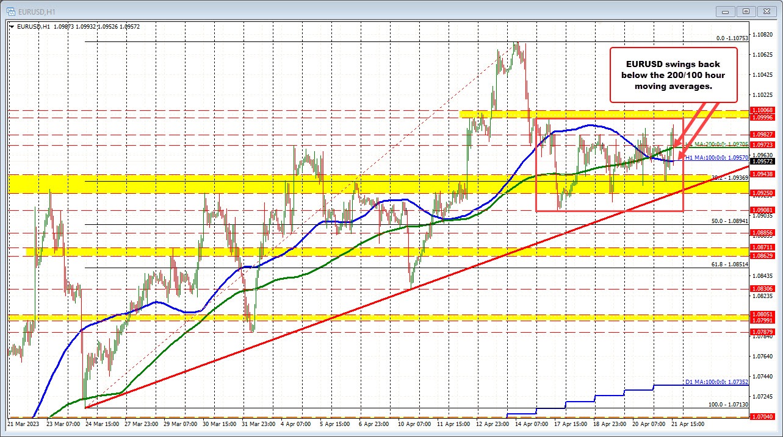Click the red price label 1.08306
The width and height of the screenshot is (783, 437).
point(763,289)
